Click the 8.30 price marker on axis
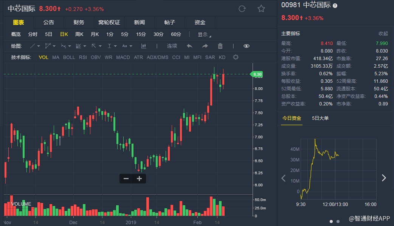394x226 pixels. (257, 74)
